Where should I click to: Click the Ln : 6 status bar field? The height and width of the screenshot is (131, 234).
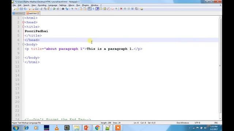click(136, 123)
